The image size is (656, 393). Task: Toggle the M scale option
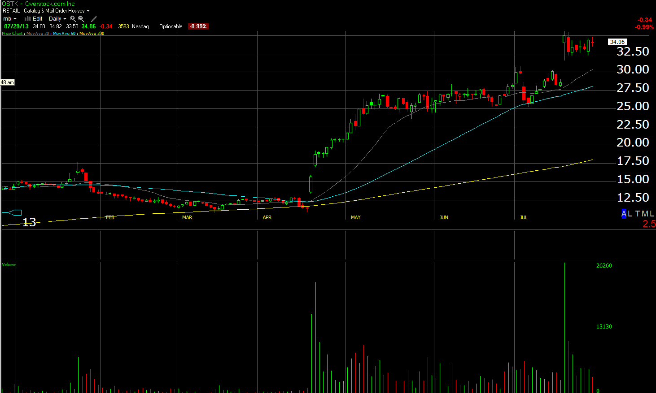tap(645, 214)
